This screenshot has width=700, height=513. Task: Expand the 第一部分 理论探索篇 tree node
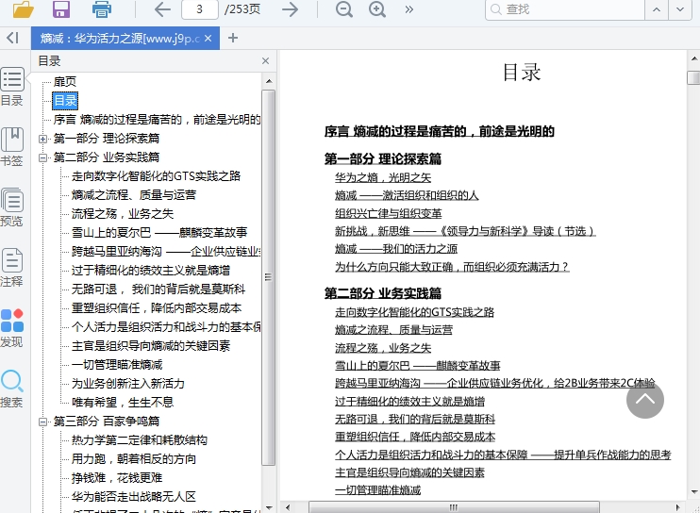coord(43,139)
